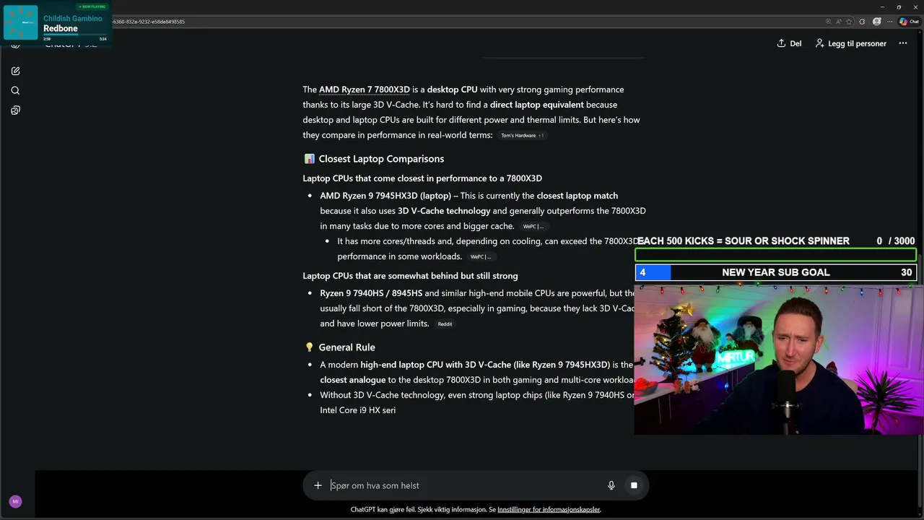The image size is (924, 520).
Task: Open the AMD Ryzen 7 7800X3D link
Action: point(365,90)
